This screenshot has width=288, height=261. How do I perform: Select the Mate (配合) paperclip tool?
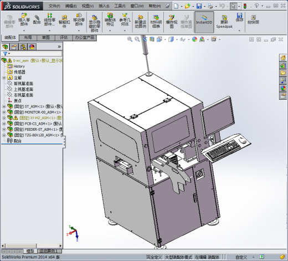point(37,19)
